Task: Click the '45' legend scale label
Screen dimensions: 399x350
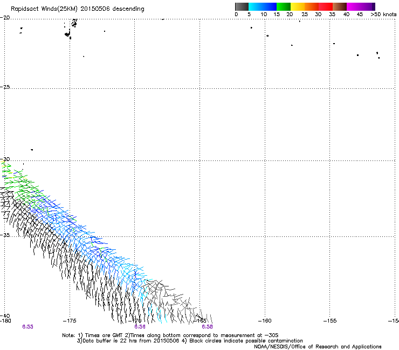Action: (x=360, y=15)
